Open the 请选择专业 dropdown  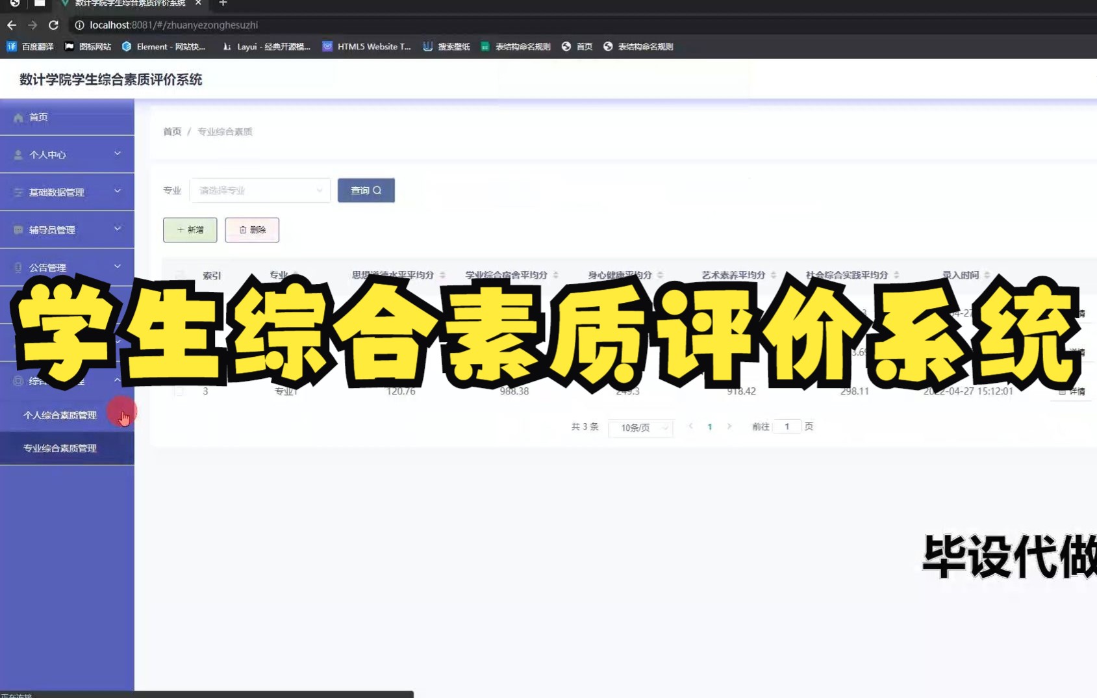coord(260,190)
